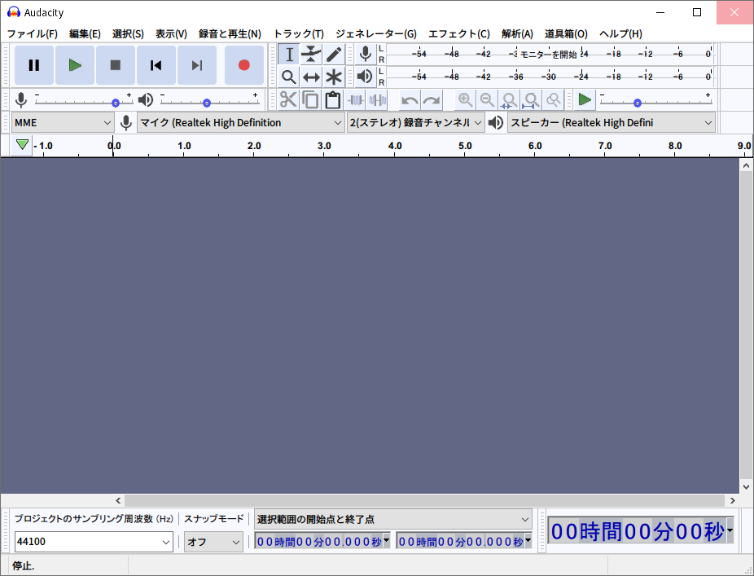Click the Zoom Toggle icon
754x576 pixels.
(x=554, y=100)
